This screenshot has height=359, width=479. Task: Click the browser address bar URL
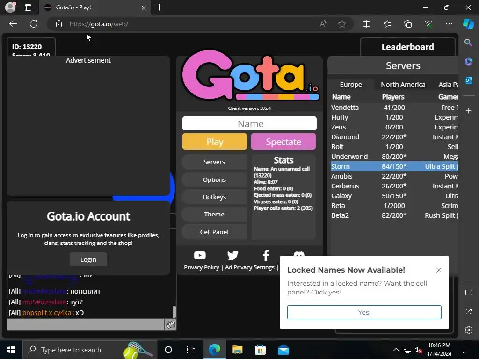point(99,24)
